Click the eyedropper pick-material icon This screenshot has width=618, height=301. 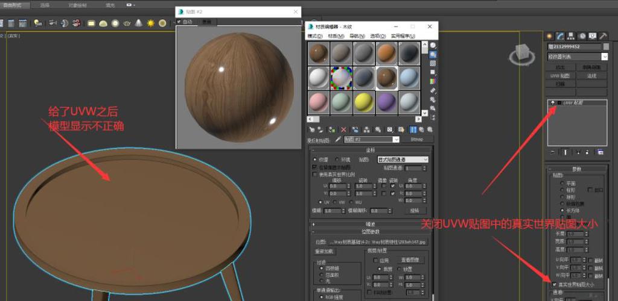click(338, 139)
